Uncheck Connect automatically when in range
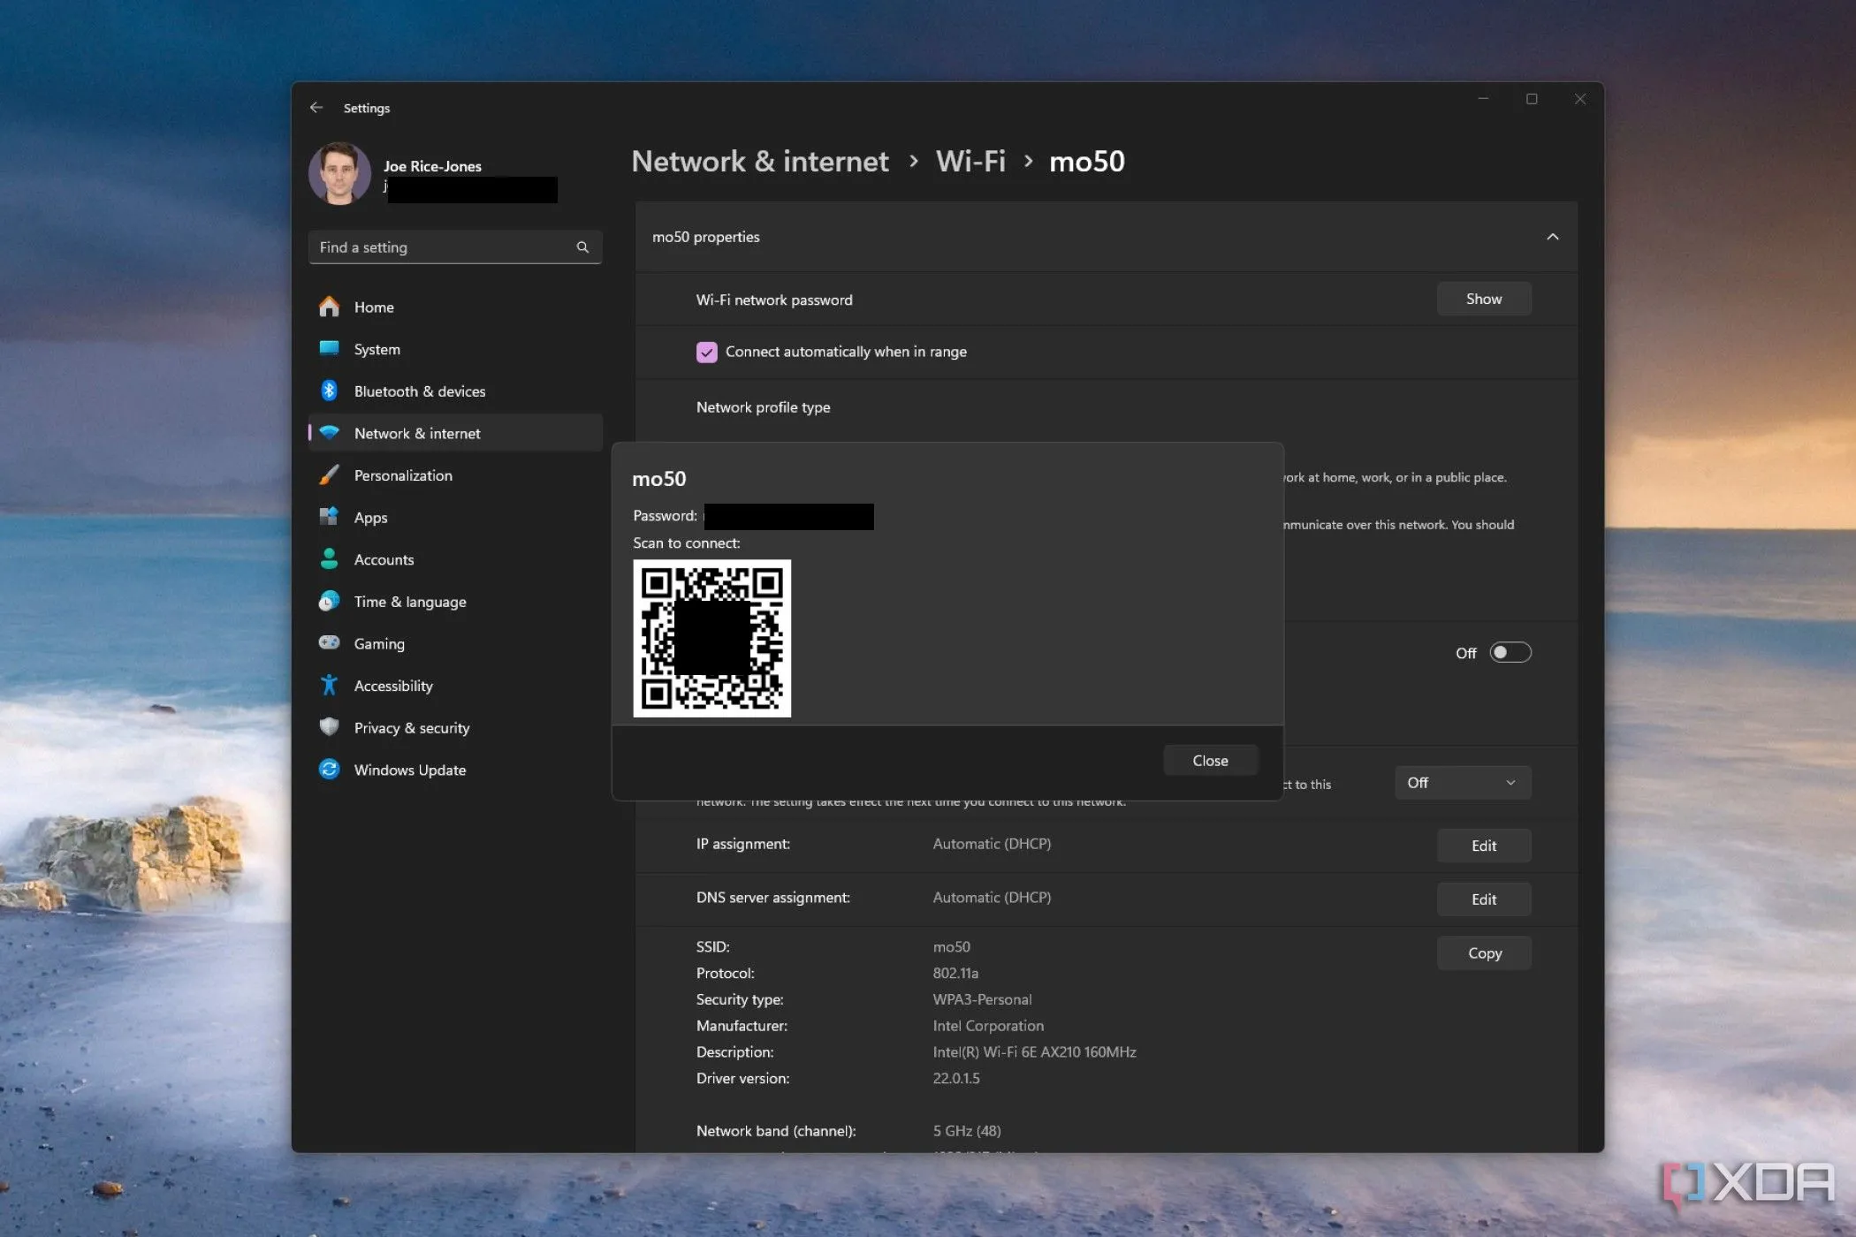The height and width of the screenshot is (1237, 1856). pyautogui.click(x=707, y=352)
